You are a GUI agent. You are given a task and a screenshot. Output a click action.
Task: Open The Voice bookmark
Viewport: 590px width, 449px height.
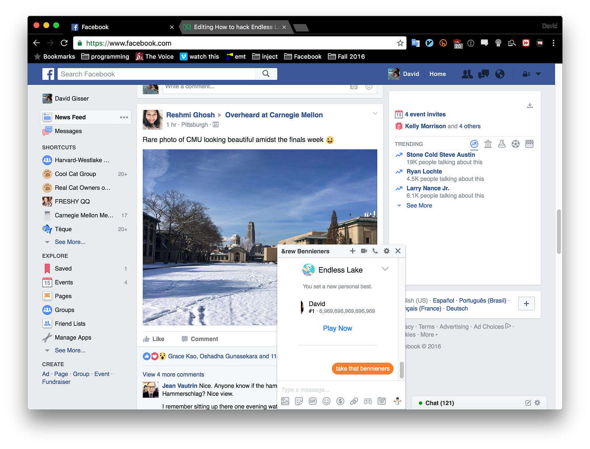pos(155,56)
